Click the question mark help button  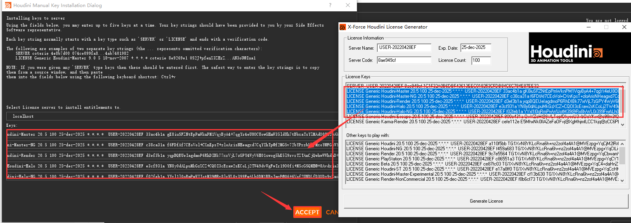330,5
